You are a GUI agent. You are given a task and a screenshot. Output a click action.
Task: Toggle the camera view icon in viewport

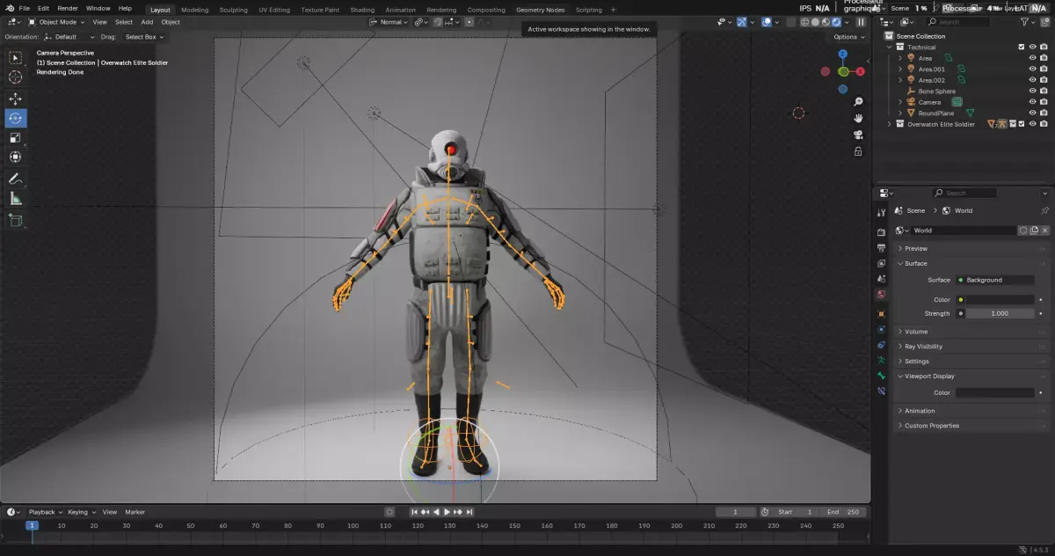point(858,135)
